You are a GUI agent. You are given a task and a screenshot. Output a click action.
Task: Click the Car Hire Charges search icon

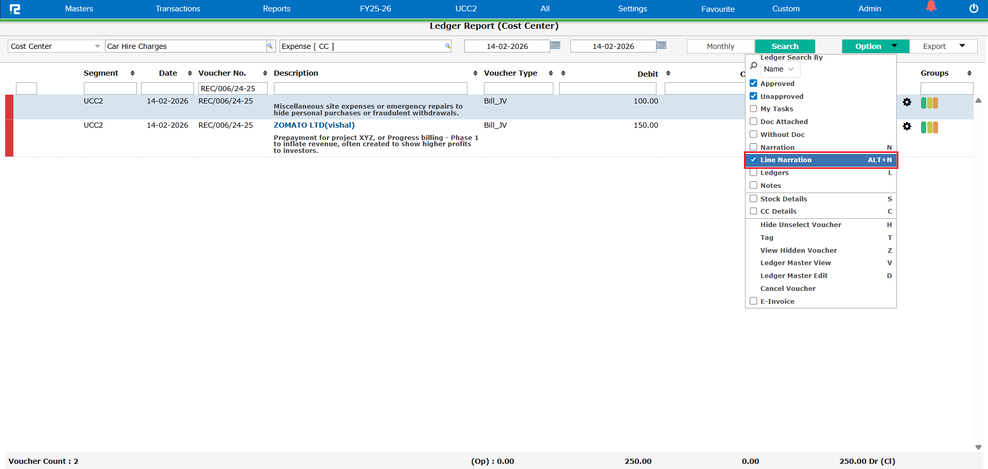coord(269,46)
